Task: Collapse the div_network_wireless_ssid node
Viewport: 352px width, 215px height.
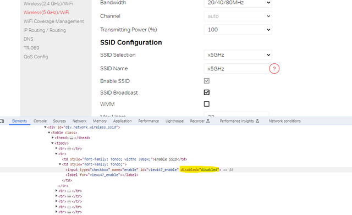Action: [x=45, y=127]
